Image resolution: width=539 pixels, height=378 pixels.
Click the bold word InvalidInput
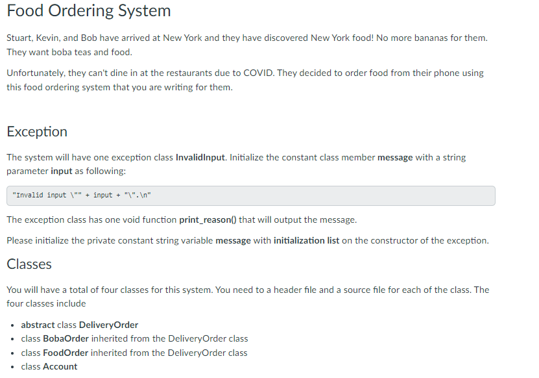[x=200, y=157]
